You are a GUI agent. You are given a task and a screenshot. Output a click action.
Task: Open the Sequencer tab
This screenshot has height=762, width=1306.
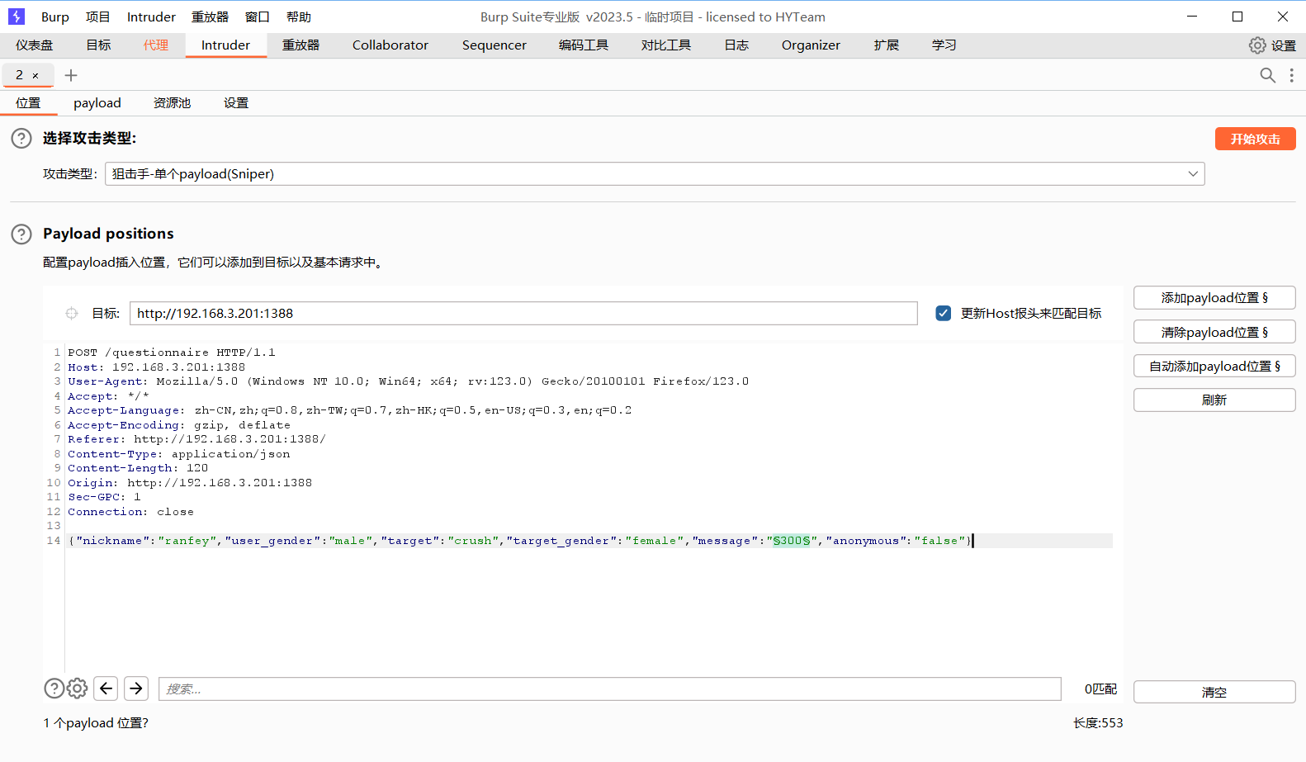tap(494, 45)
